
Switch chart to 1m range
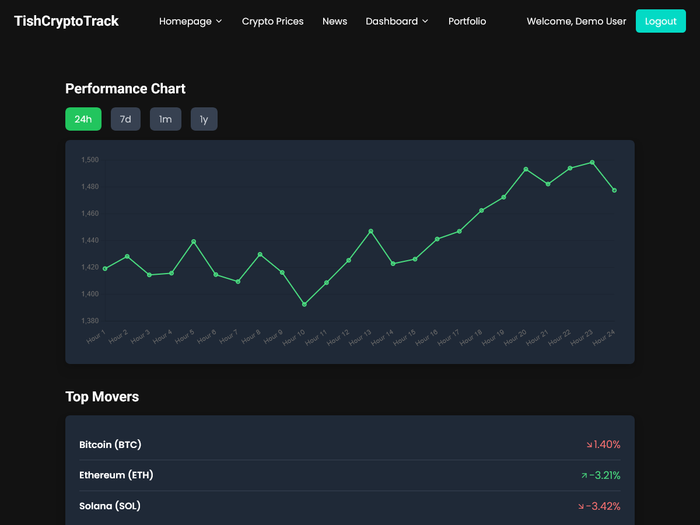166,119
